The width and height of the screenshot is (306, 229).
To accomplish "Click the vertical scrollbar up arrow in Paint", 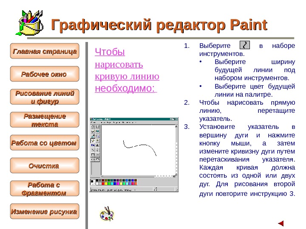I will coord(176,126).
